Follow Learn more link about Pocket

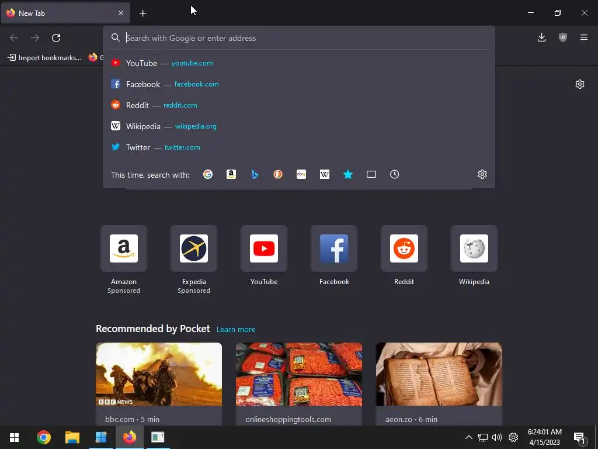click(236, 330)
